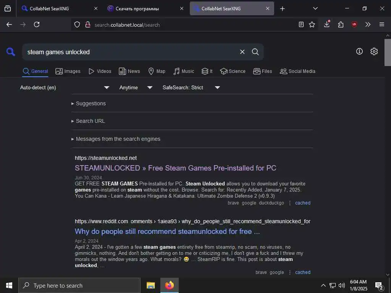Open the Why do people still recommend result

(167, 232)
